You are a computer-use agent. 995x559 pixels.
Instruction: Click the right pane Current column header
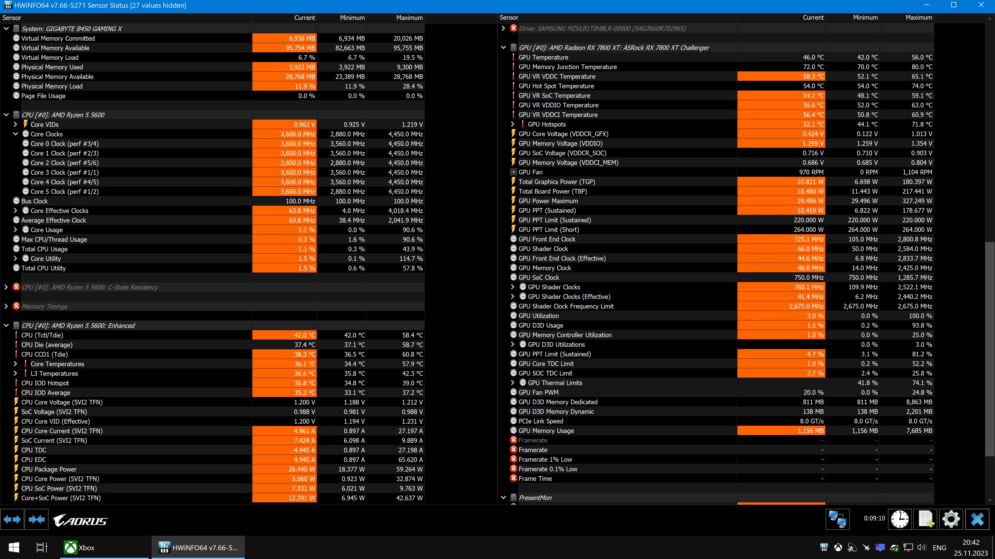813,17
